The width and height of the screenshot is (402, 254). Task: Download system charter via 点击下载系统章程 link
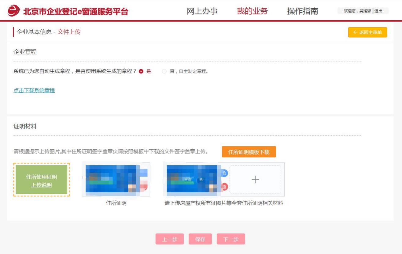tap(34, 91)
